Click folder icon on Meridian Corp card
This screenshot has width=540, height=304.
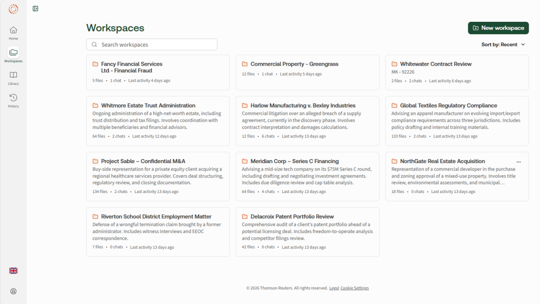(245, 161)
